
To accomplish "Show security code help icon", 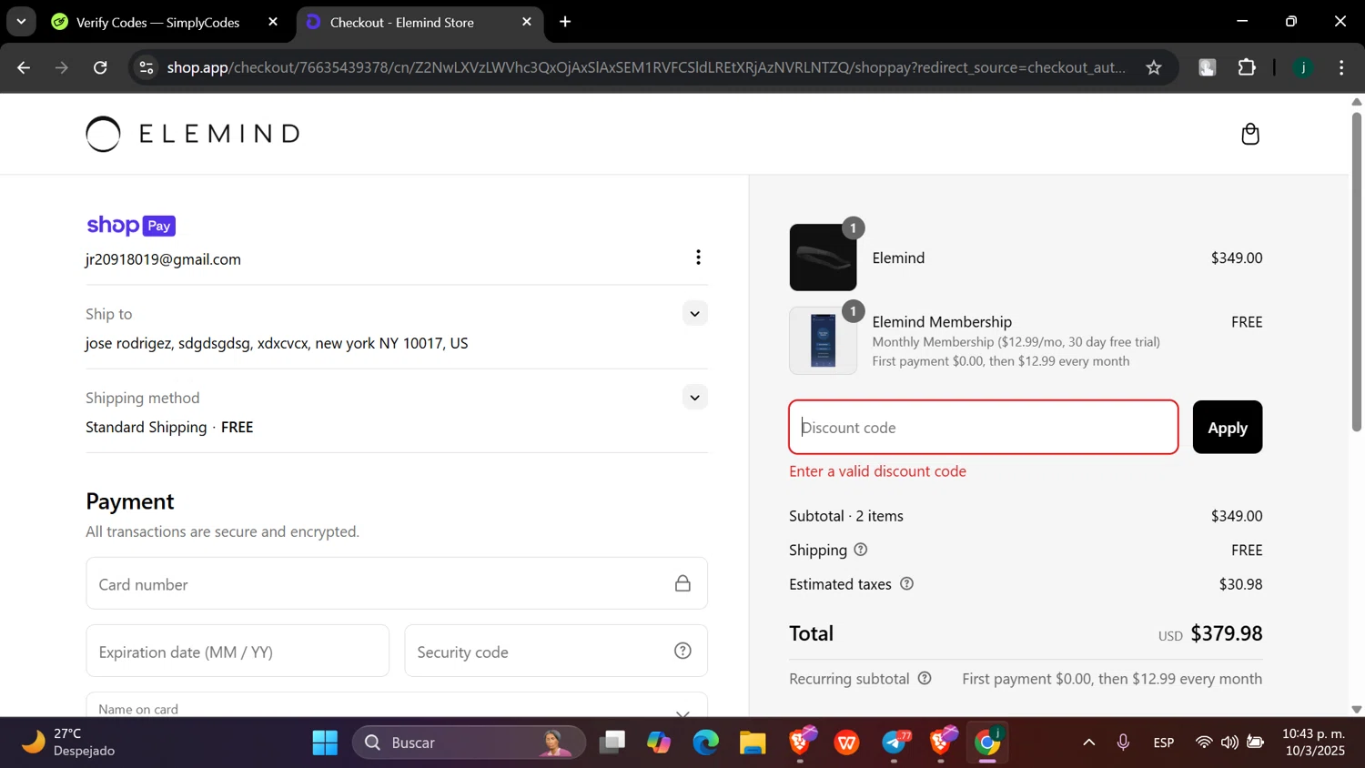I will [x=682, y=651].
